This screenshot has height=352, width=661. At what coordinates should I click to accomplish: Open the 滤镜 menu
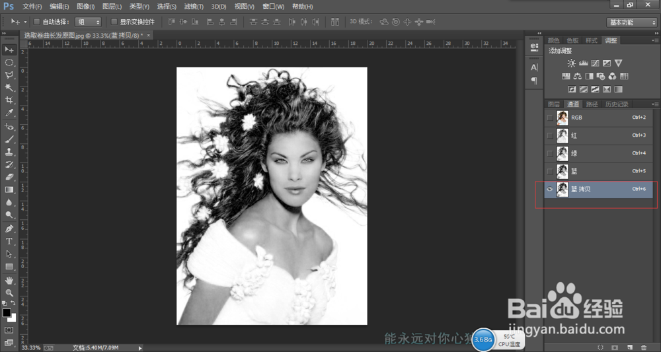point(194,7)
